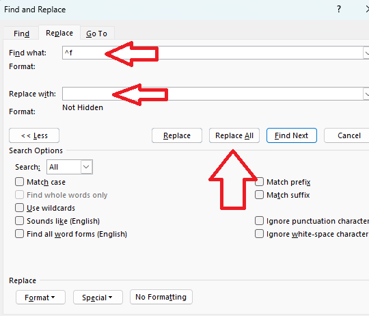Screen dimensions: 369x316
Task: Collapse options with the Less button
Action: coord(34,135)
